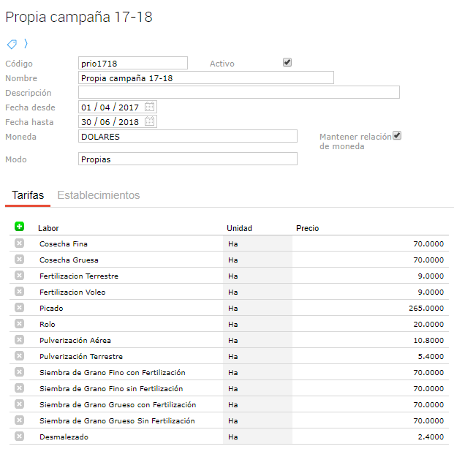Click the tag icon below the title
454x457 pixels.
pos(12,44)
